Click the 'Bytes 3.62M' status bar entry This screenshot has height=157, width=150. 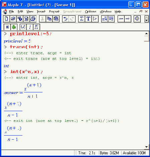pos(109,153)
